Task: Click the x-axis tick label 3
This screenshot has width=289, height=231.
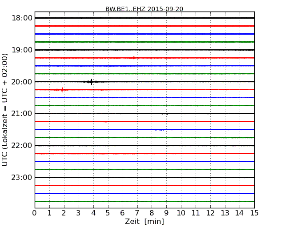Action: (x=79, y=213)
